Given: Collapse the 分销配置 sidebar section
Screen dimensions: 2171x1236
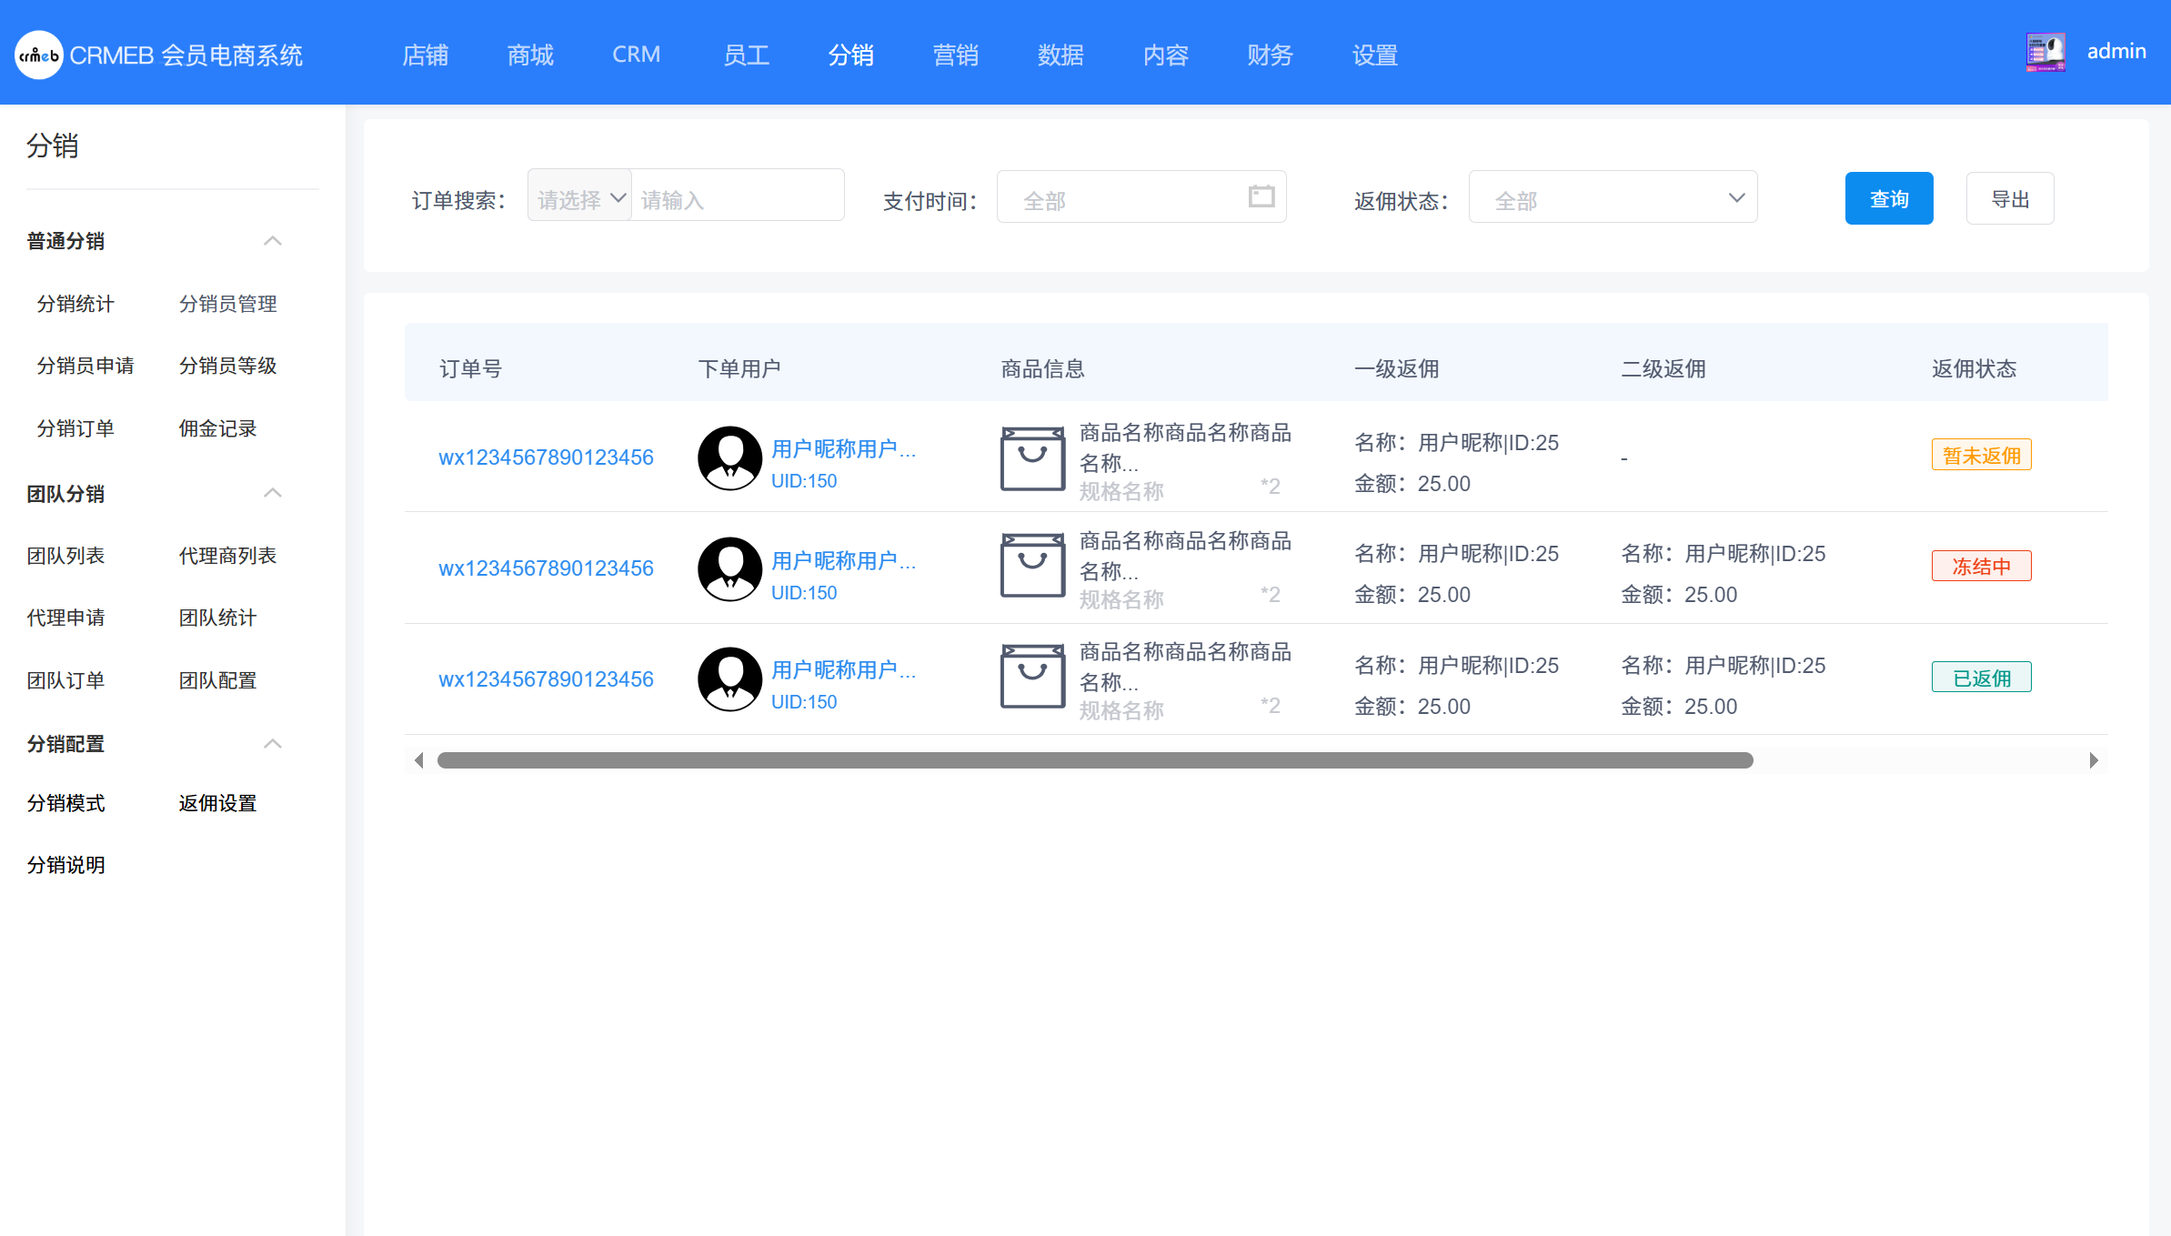Looking at the screenshot, I should pyautogui.click(x=272, y=744).
